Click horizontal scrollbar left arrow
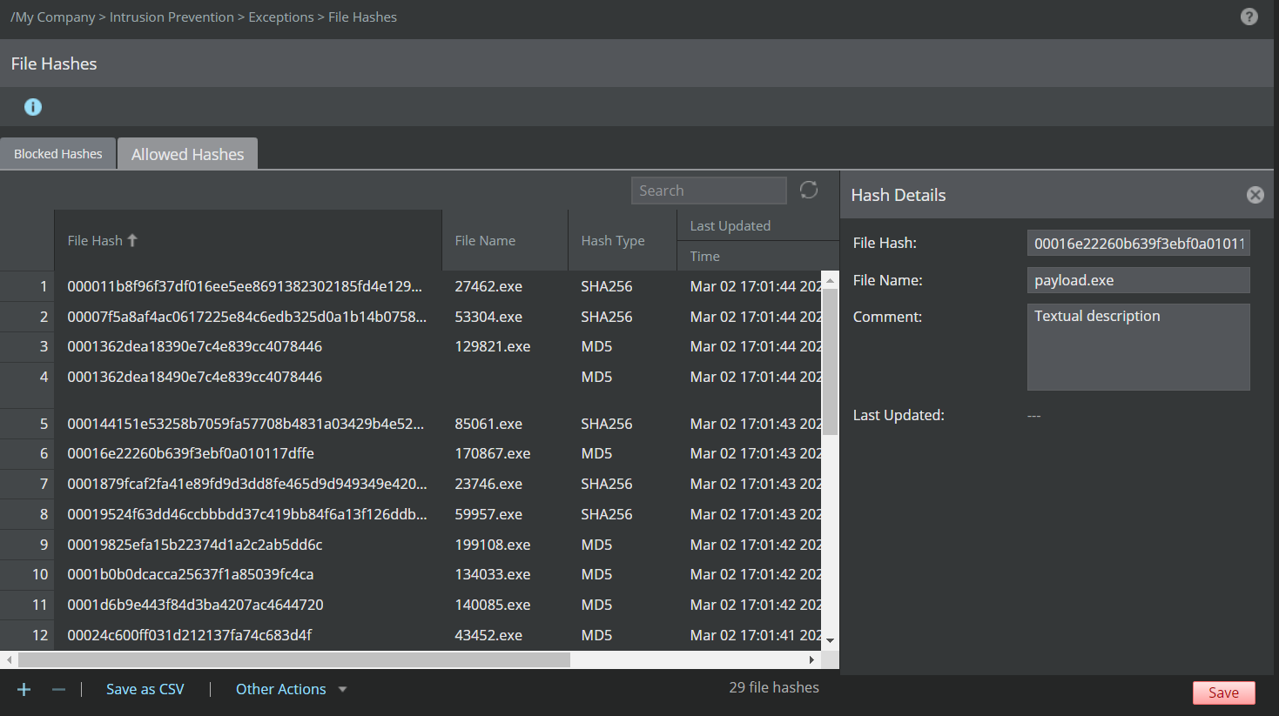The height and width of the screenshot is (716, 1279). tap(9, 660)
